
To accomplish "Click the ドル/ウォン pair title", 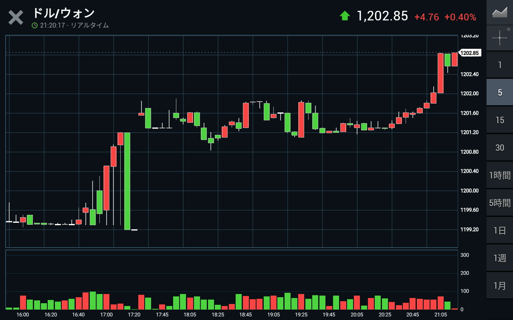I will coord(63,13).
